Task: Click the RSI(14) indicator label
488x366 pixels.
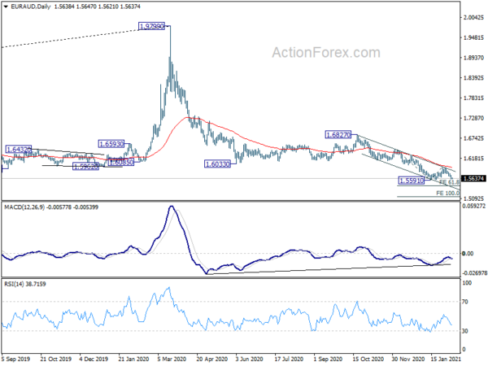Action: (x=12, y=284)
